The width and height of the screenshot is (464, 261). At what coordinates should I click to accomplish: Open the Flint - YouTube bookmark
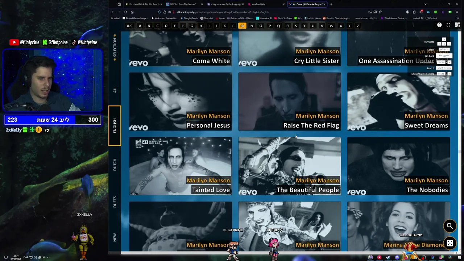283,18
